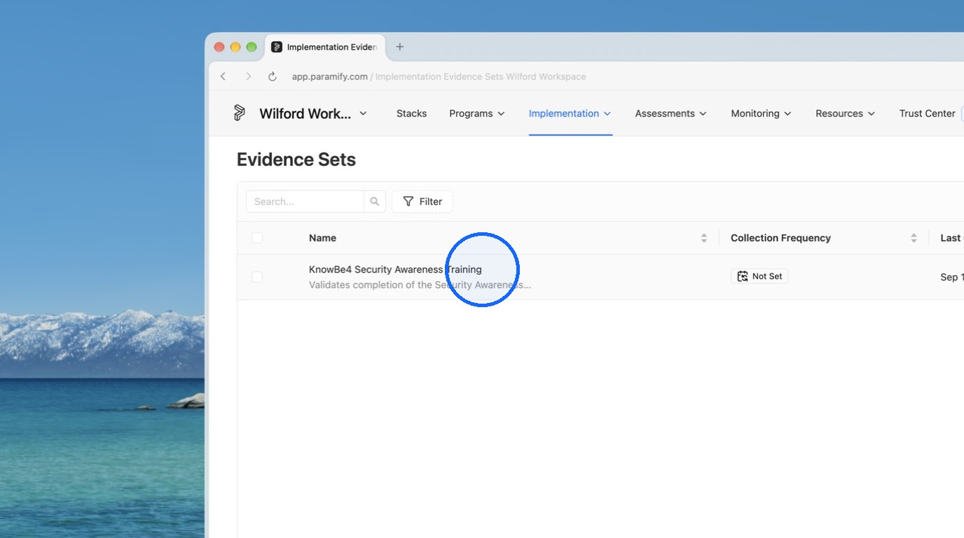Open the Monitoring dropdown menu
964x538 pixels.
click(x=761, y=113)
